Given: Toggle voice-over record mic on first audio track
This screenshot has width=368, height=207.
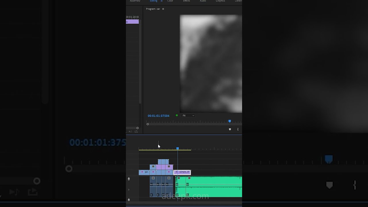Looking at the screenshot, I should (129, 179).
